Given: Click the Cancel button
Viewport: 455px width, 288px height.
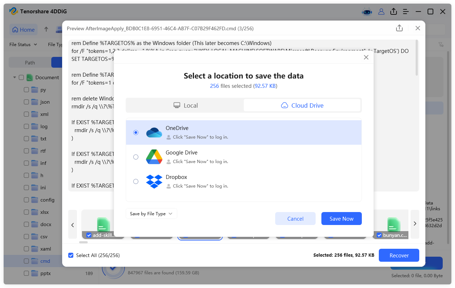Looking at the screenshot, I should tap(295, 219).
